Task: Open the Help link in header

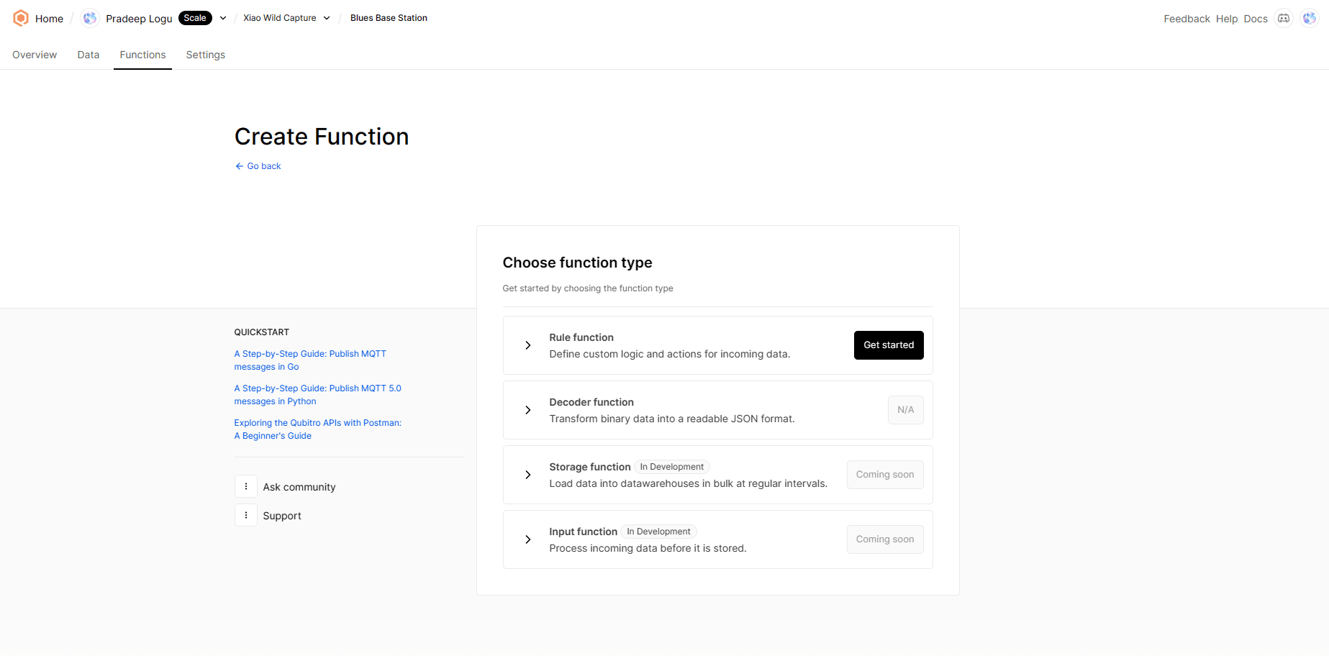Action: tap(1227, 19)
